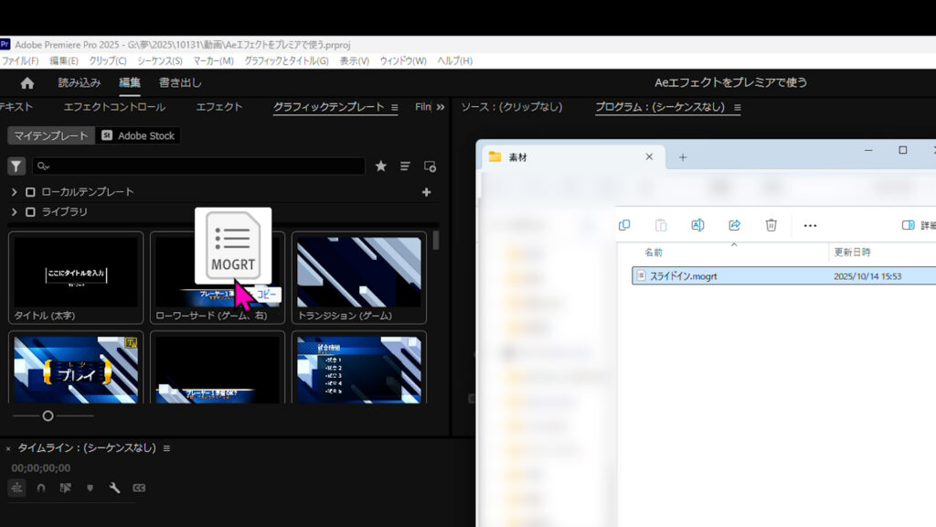Click the Home icon in the workspace bar

coord(27,83)
